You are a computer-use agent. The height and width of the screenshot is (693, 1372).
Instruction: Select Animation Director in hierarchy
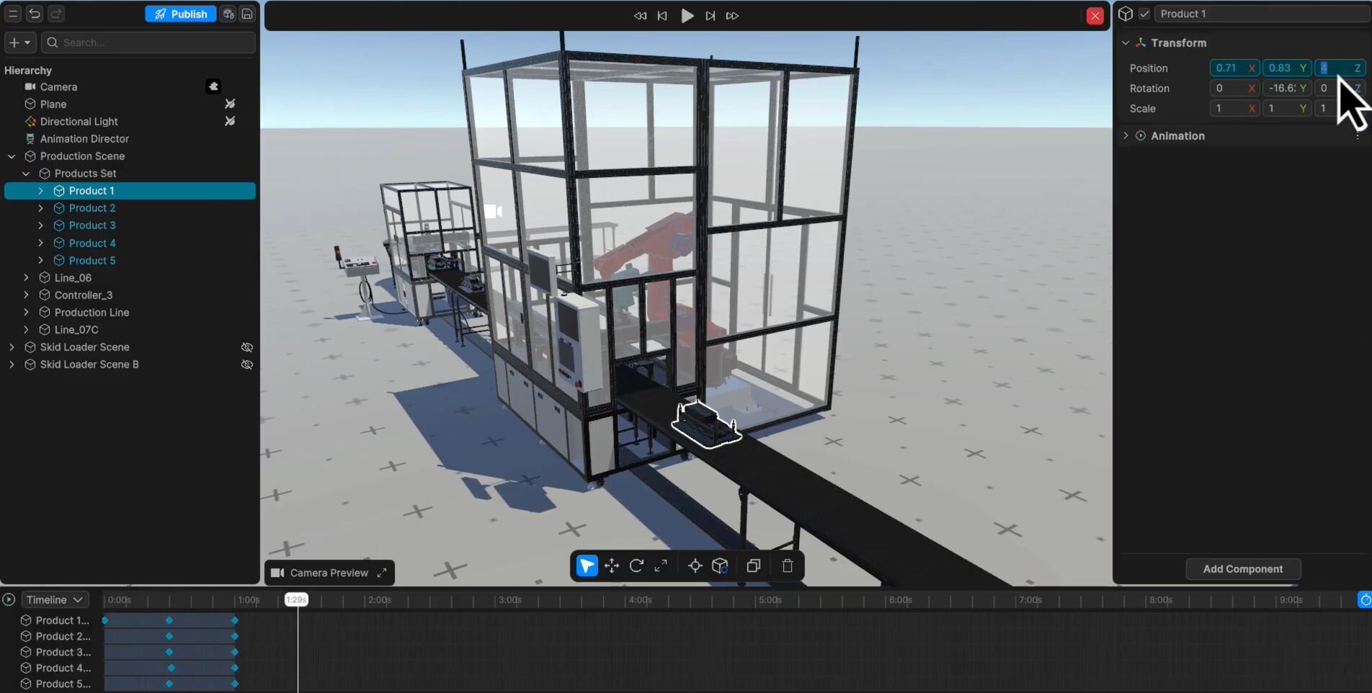tap(84, 139)
